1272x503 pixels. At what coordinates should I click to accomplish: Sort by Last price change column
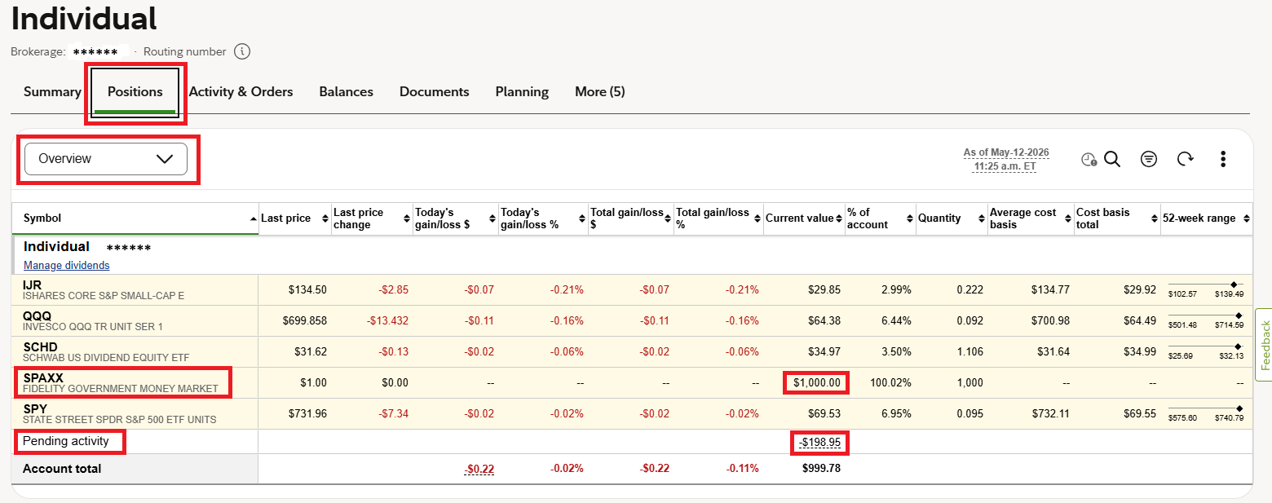pos(372,218)
